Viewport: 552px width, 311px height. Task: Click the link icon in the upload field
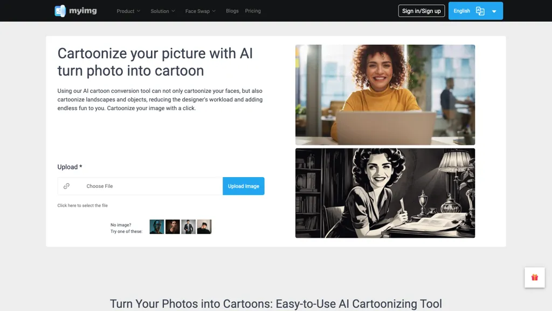[x=66, y=186]
